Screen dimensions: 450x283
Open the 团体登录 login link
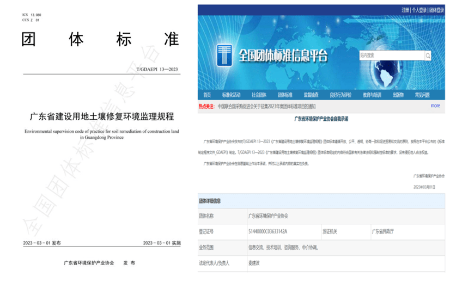(x=436, y=10)
